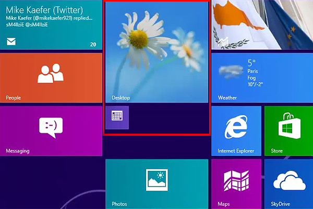The image size is (313, 209).
Task: Click the flags image live tile
Action: [x=262, y=24]
